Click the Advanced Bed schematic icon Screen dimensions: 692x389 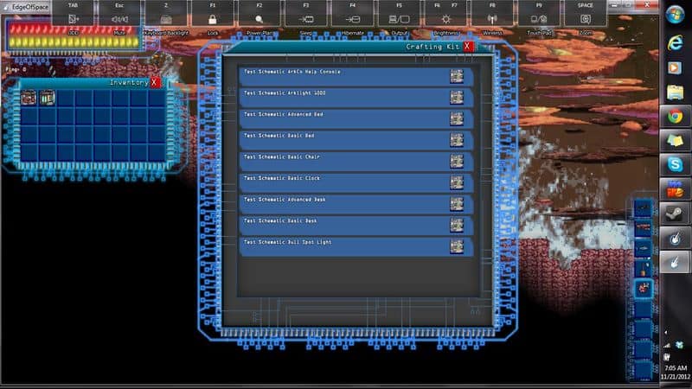457,118
